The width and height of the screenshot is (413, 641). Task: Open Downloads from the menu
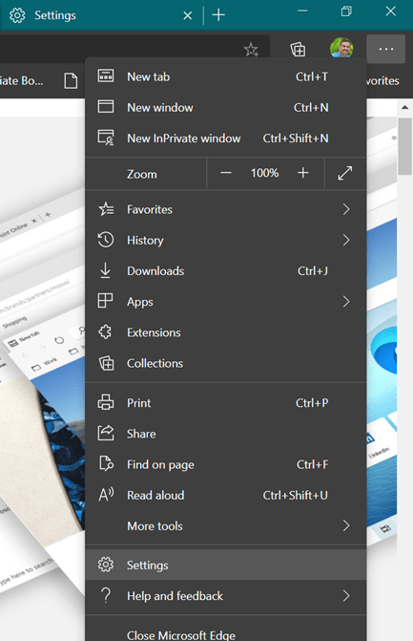click(x=225, y=270)
